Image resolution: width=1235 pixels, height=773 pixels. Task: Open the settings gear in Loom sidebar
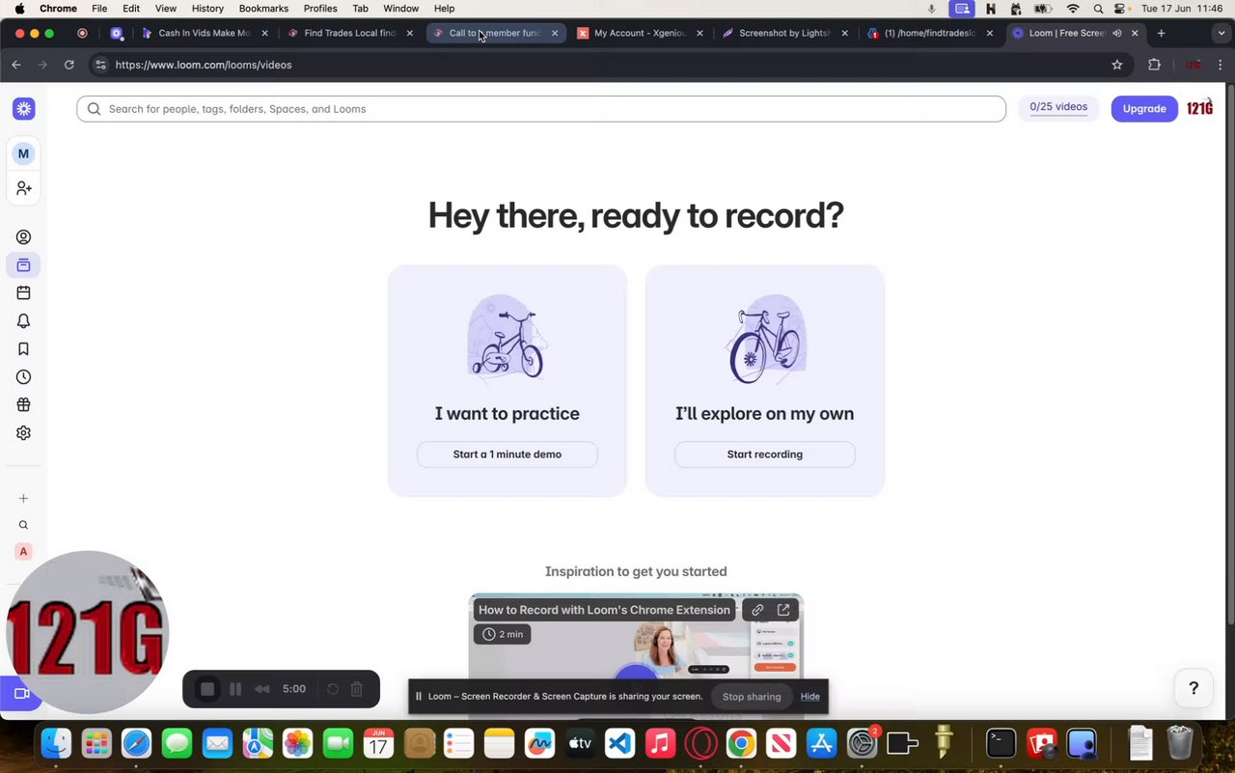(x=23, y=433)
